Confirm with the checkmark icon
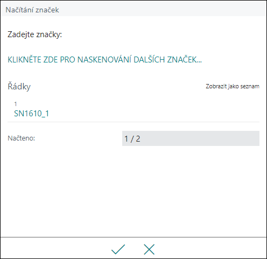 point(118,249)
